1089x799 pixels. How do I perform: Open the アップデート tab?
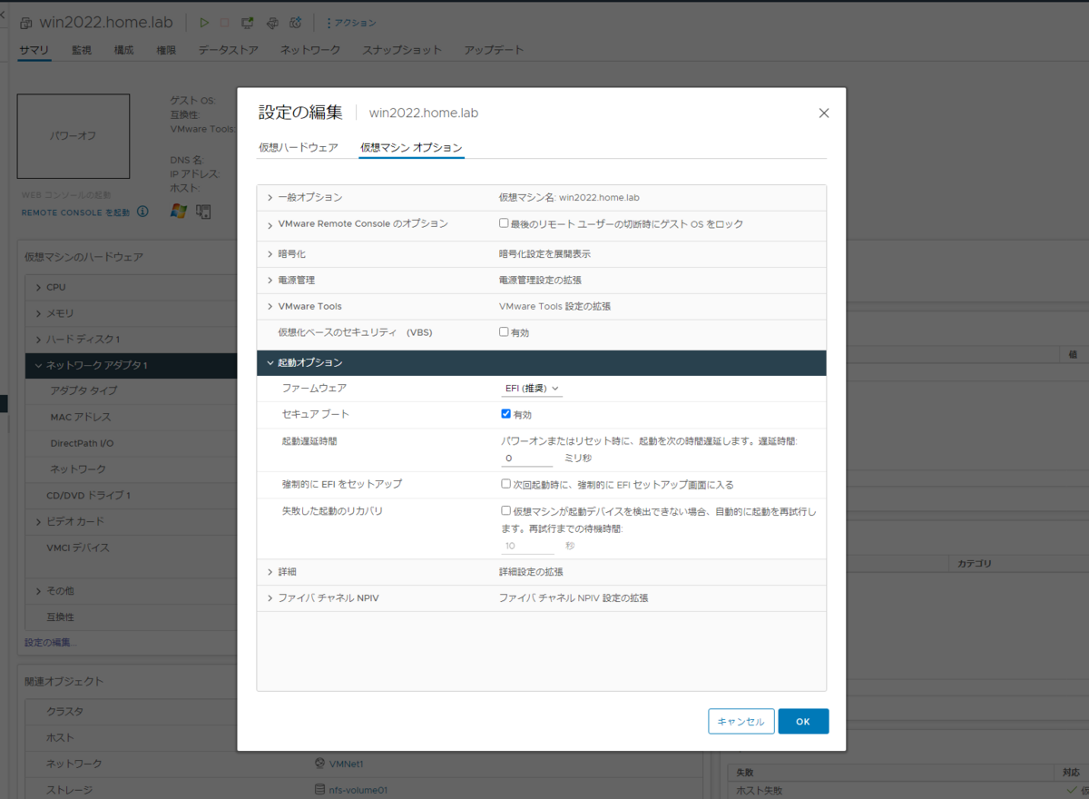pyautogui.click(x=494, y=50)
